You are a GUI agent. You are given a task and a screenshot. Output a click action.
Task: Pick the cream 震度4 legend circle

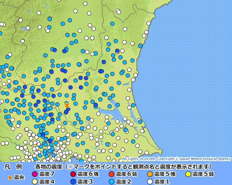pos(35,182)
